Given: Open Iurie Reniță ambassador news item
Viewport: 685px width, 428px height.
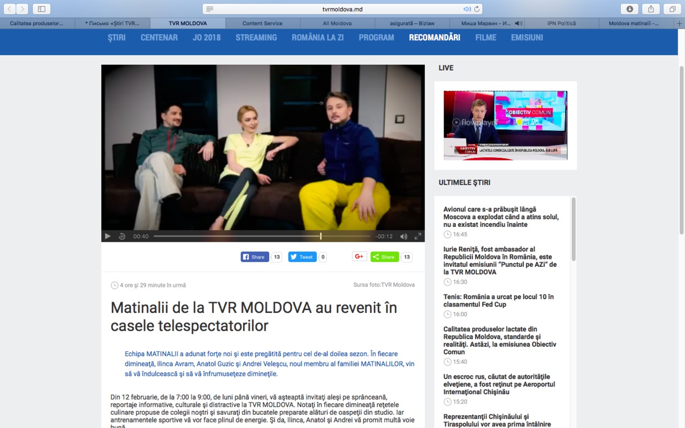Looking at the screenshot, I should click(x=500, y=261).
